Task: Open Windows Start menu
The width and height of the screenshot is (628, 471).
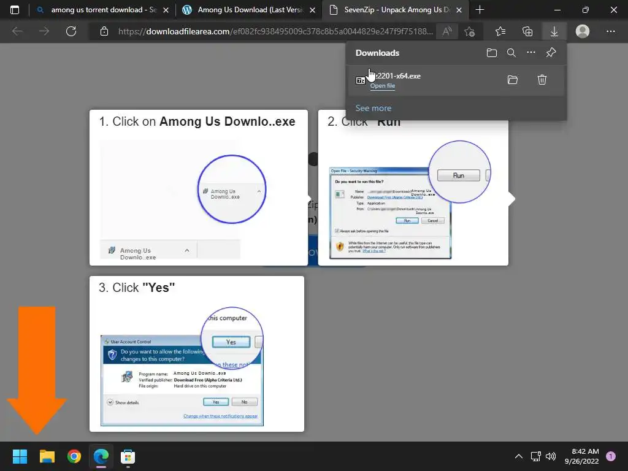Action: [20, 456]
